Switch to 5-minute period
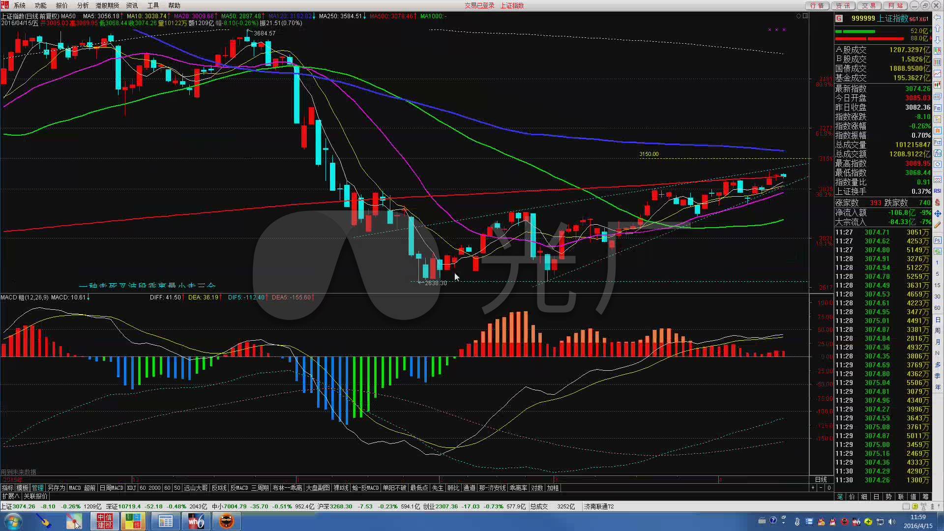 (938, 274)
